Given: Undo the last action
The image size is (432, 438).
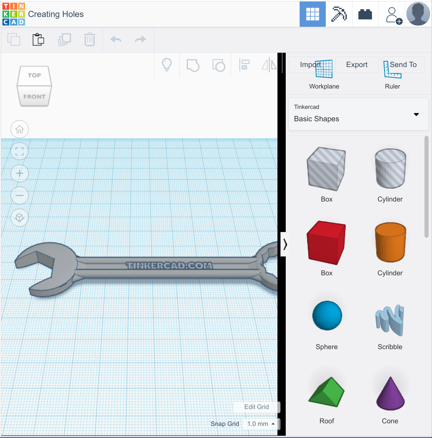Looking at the screenshot, I should tap(116, 40).
